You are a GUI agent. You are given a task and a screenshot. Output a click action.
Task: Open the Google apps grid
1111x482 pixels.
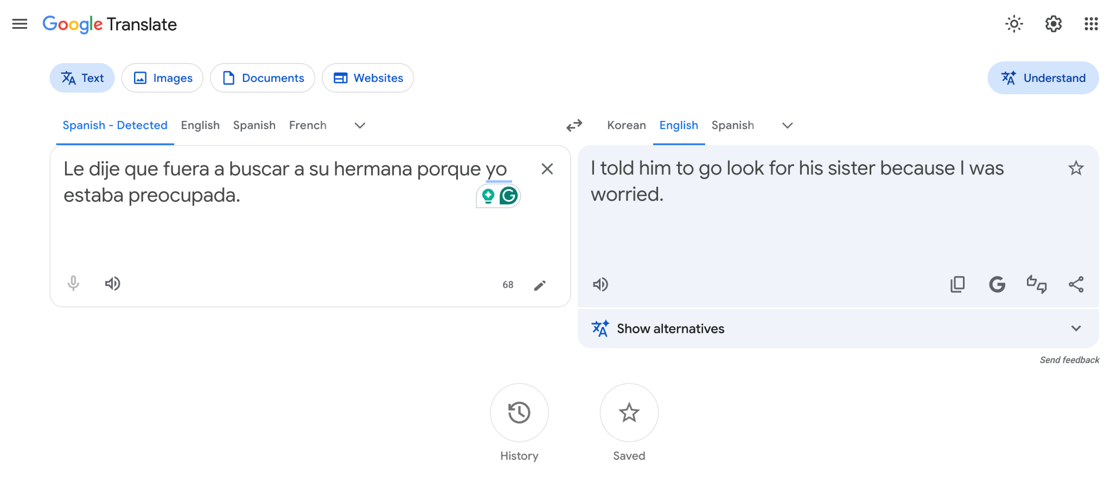tap(1091, 24)
